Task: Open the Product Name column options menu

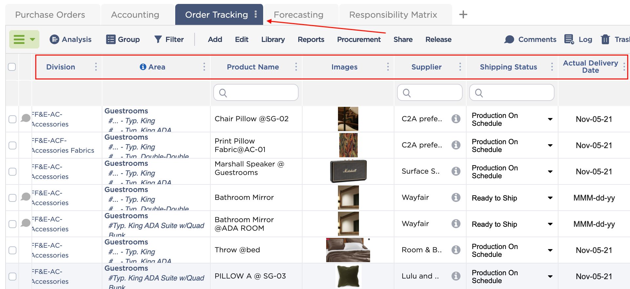Action: click(x=296, y=67)
